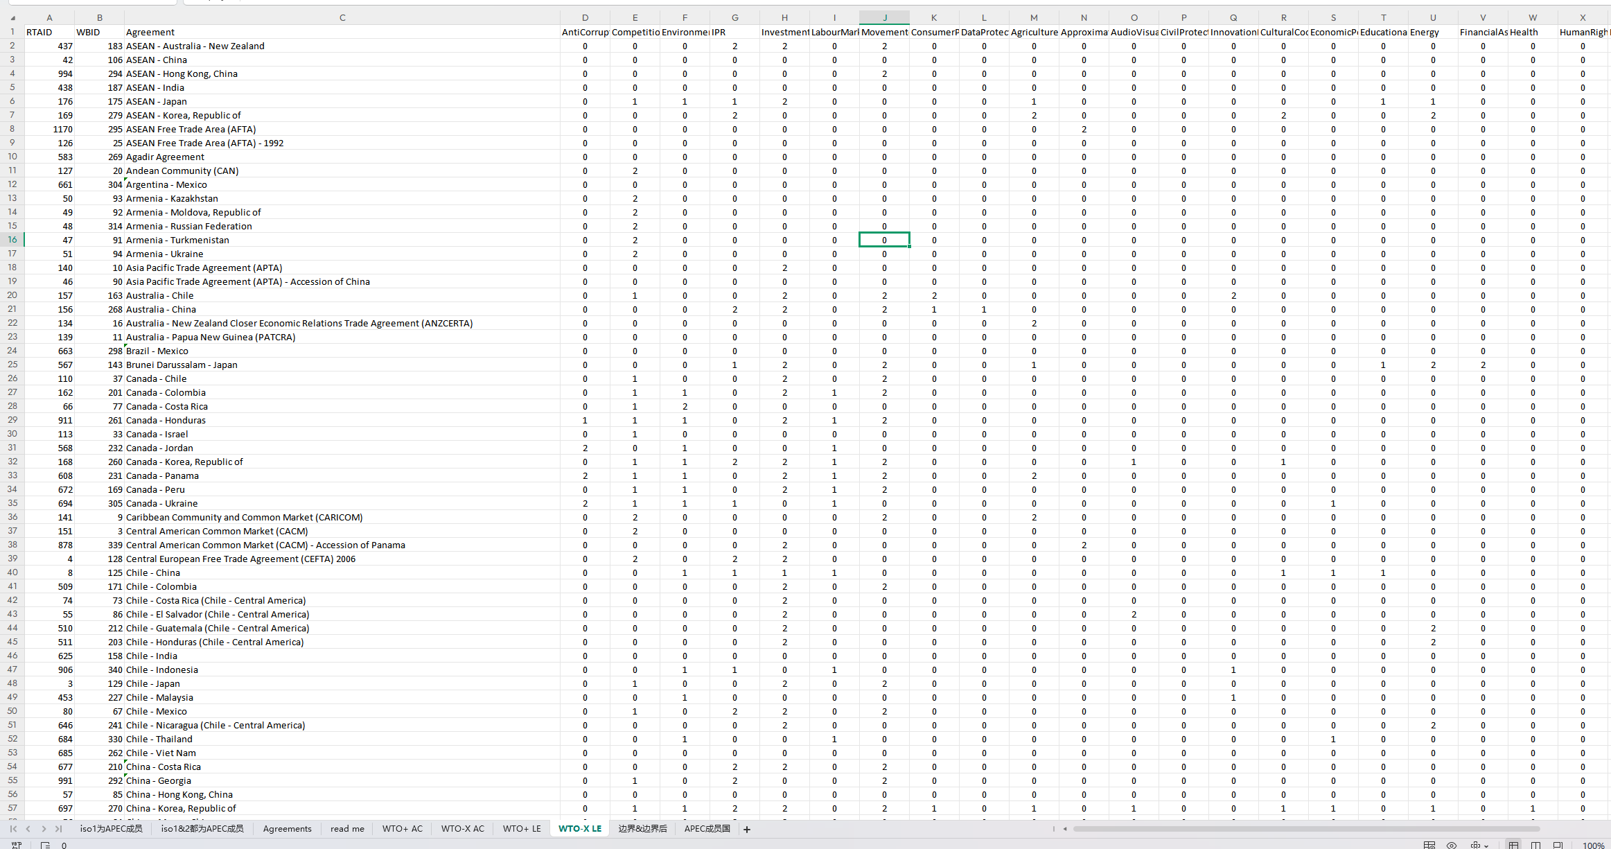
Task: Switch to page break preview view
Action: 1535,845
